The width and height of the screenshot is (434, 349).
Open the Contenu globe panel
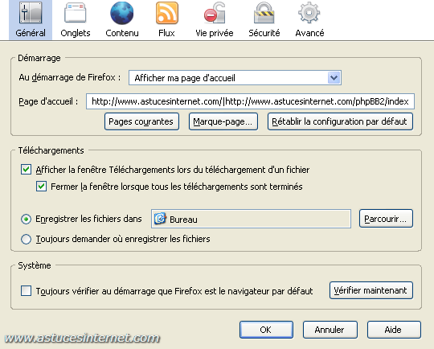122,20
